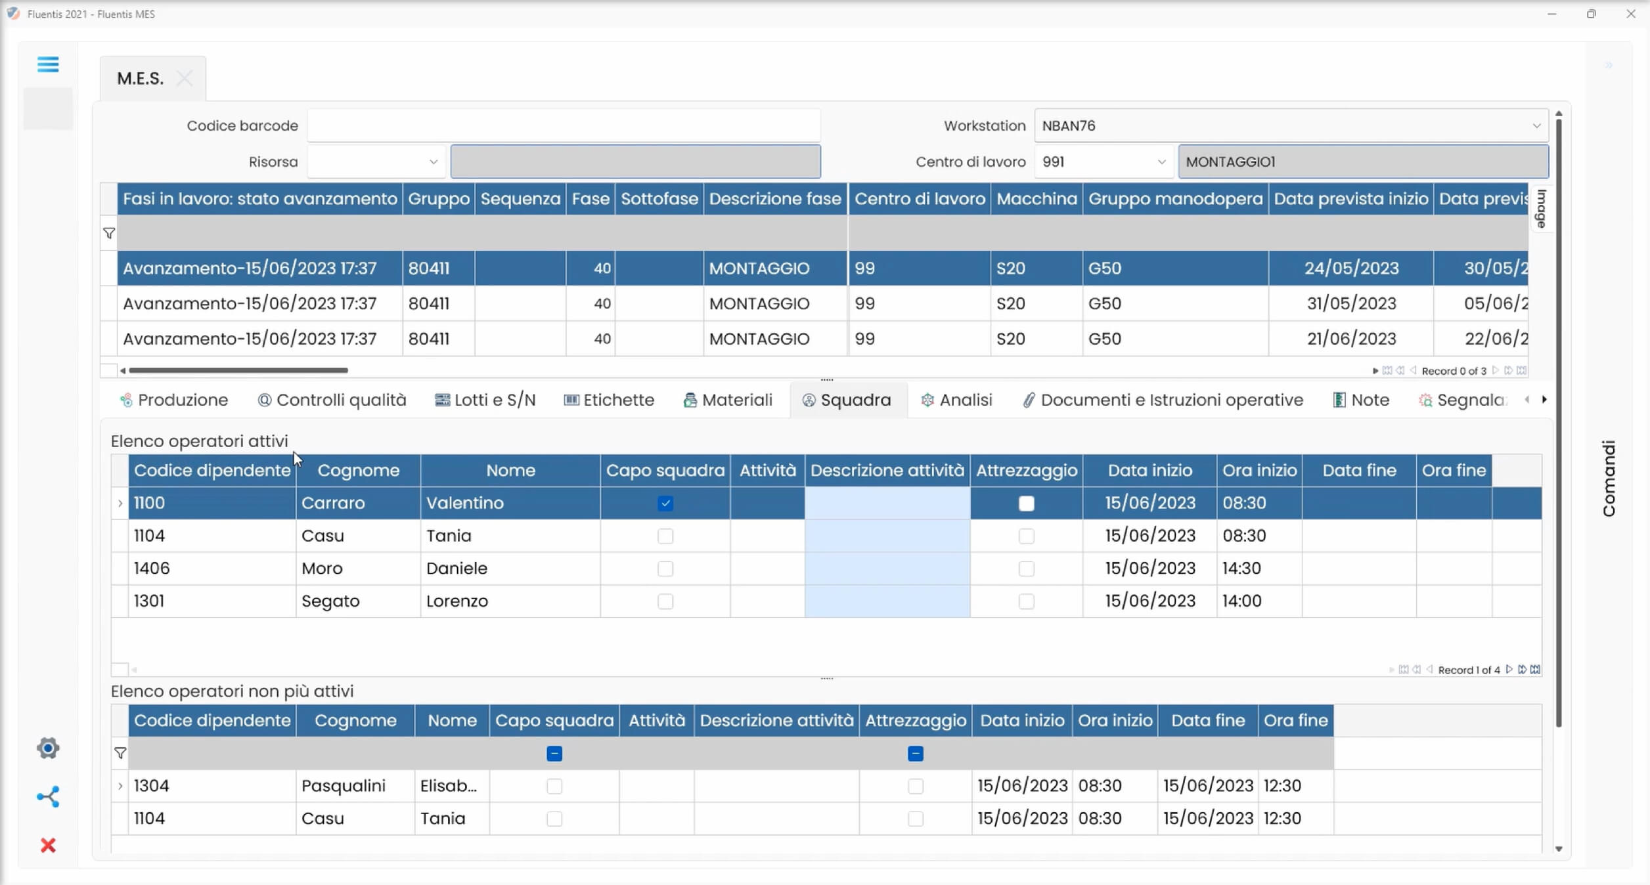Click the Materiali tab icon
This screenshot has height=885, width=1650.
point(690,400)
